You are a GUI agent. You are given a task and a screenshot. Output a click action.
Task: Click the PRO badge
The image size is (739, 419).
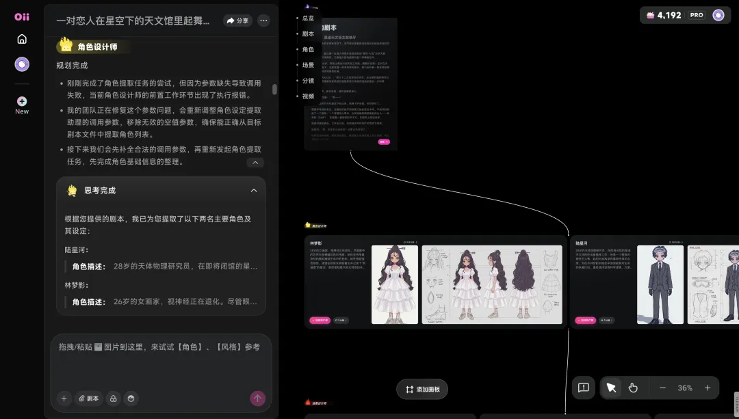697,15
